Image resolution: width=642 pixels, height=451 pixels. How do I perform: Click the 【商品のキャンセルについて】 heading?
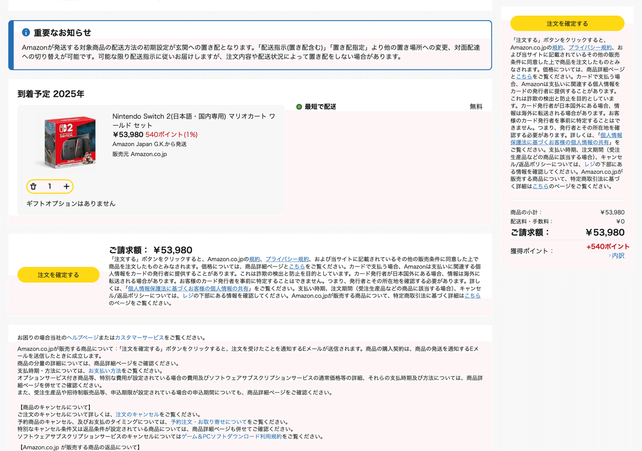click(55, 407)
